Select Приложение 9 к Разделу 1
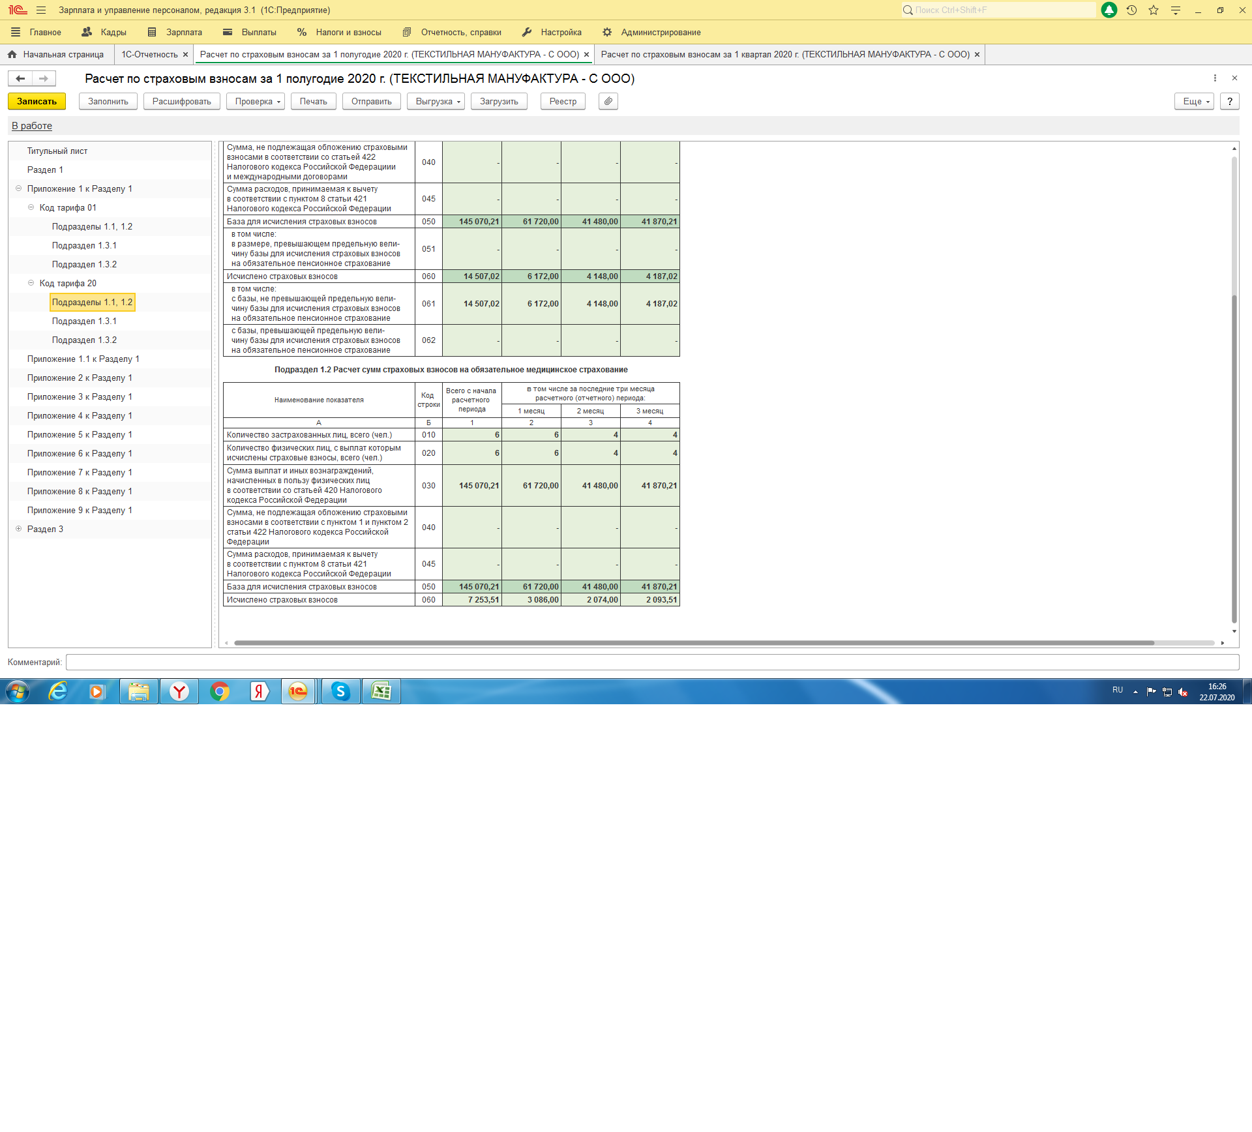The height and width of the screenshot is (1132, 1252). click(80, 511)
